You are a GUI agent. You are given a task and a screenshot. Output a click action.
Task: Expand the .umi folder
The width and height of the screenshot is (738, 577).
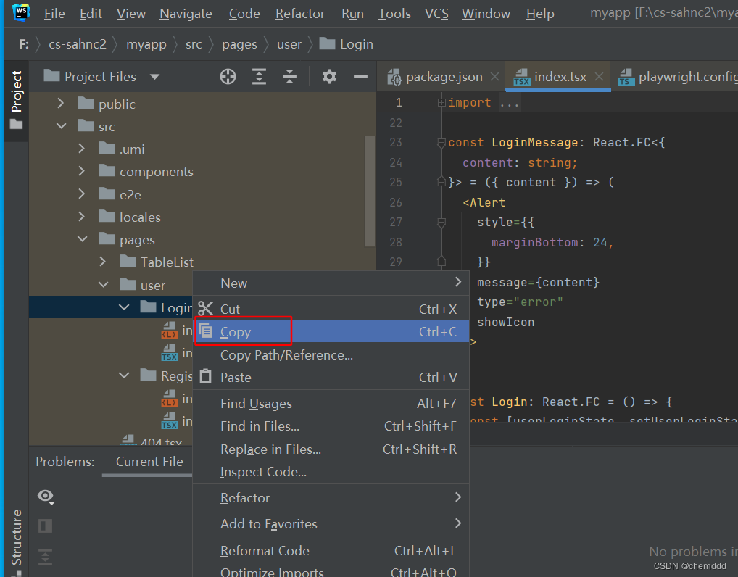pyautogui.click(x=81, y=149)
